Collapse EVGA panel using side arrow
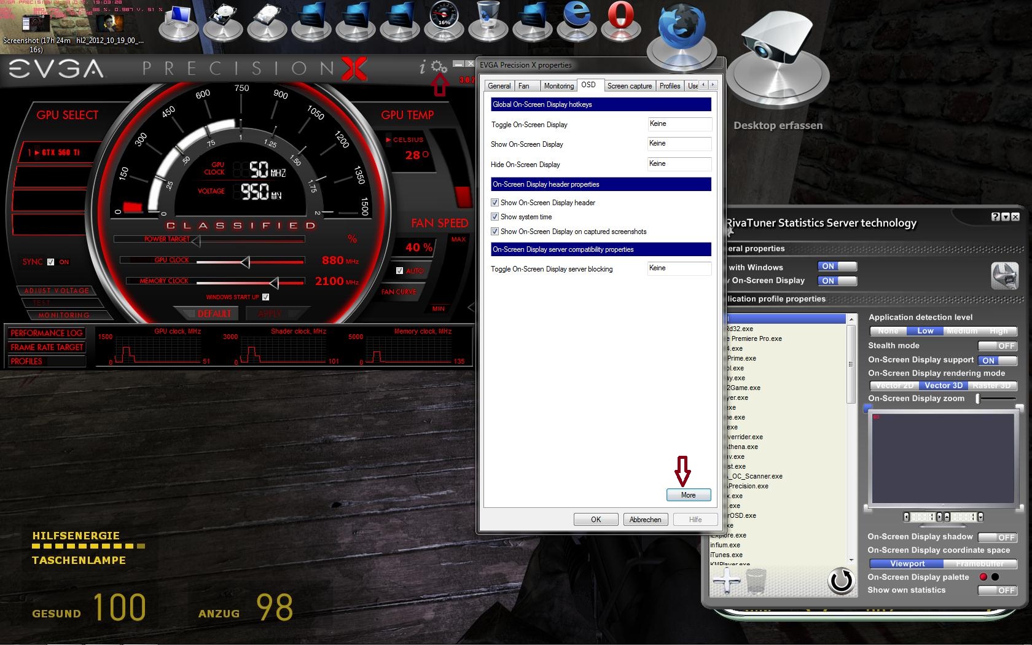Viewport: 1032px width, 645px height. tap(471, 307)
